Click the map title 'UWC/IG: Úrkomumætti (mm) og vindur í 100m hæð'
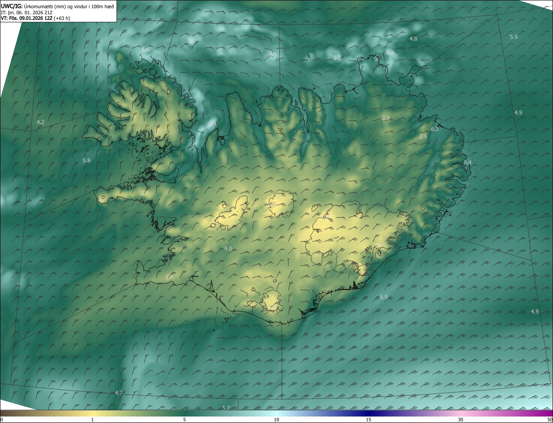Image resolution: width=553 pixels, height=423 pixels. [57, 6]
